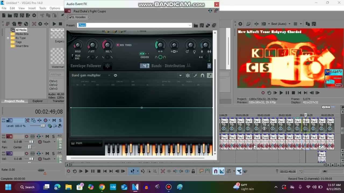Click the Insert Marker icon in the timeline toolbar
The image size is (344, 193).
tap(201, 171)
